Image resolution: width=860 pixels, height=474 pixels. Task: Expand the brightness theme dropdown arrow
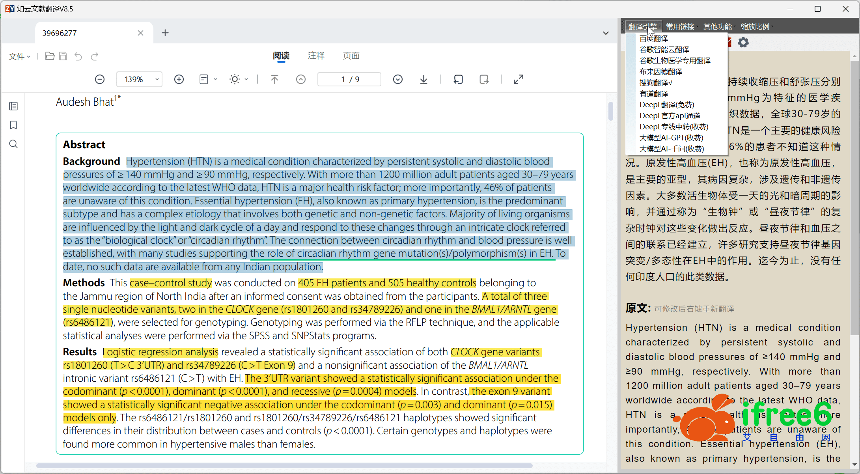246,79
